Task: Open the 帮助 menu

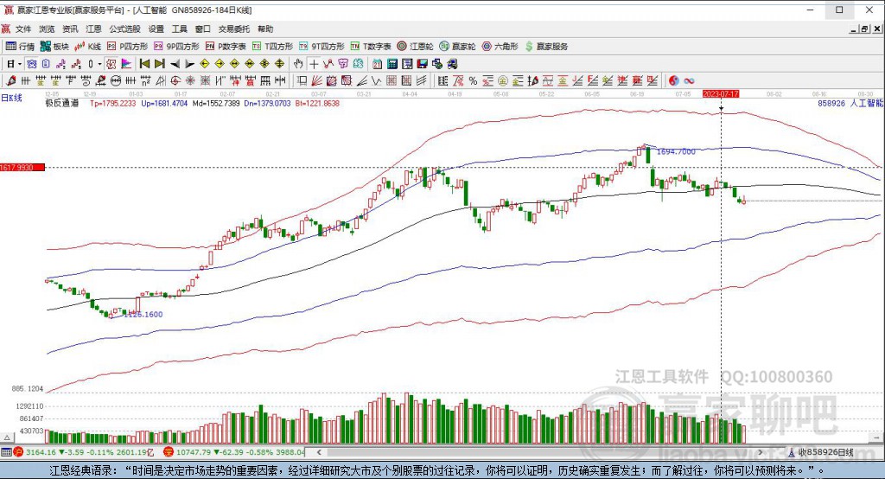Action: (x=265, y=29)
